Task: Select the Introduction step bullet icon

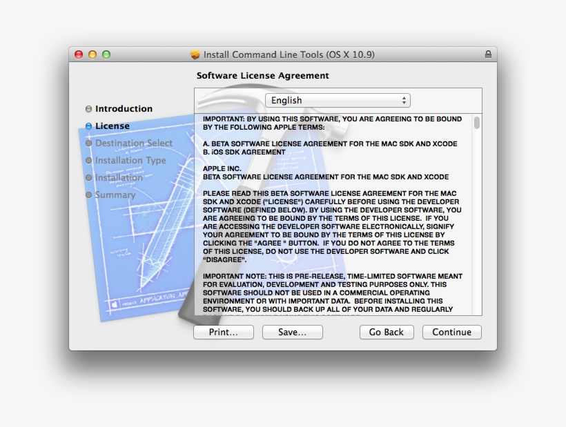Action: [89, 108]
